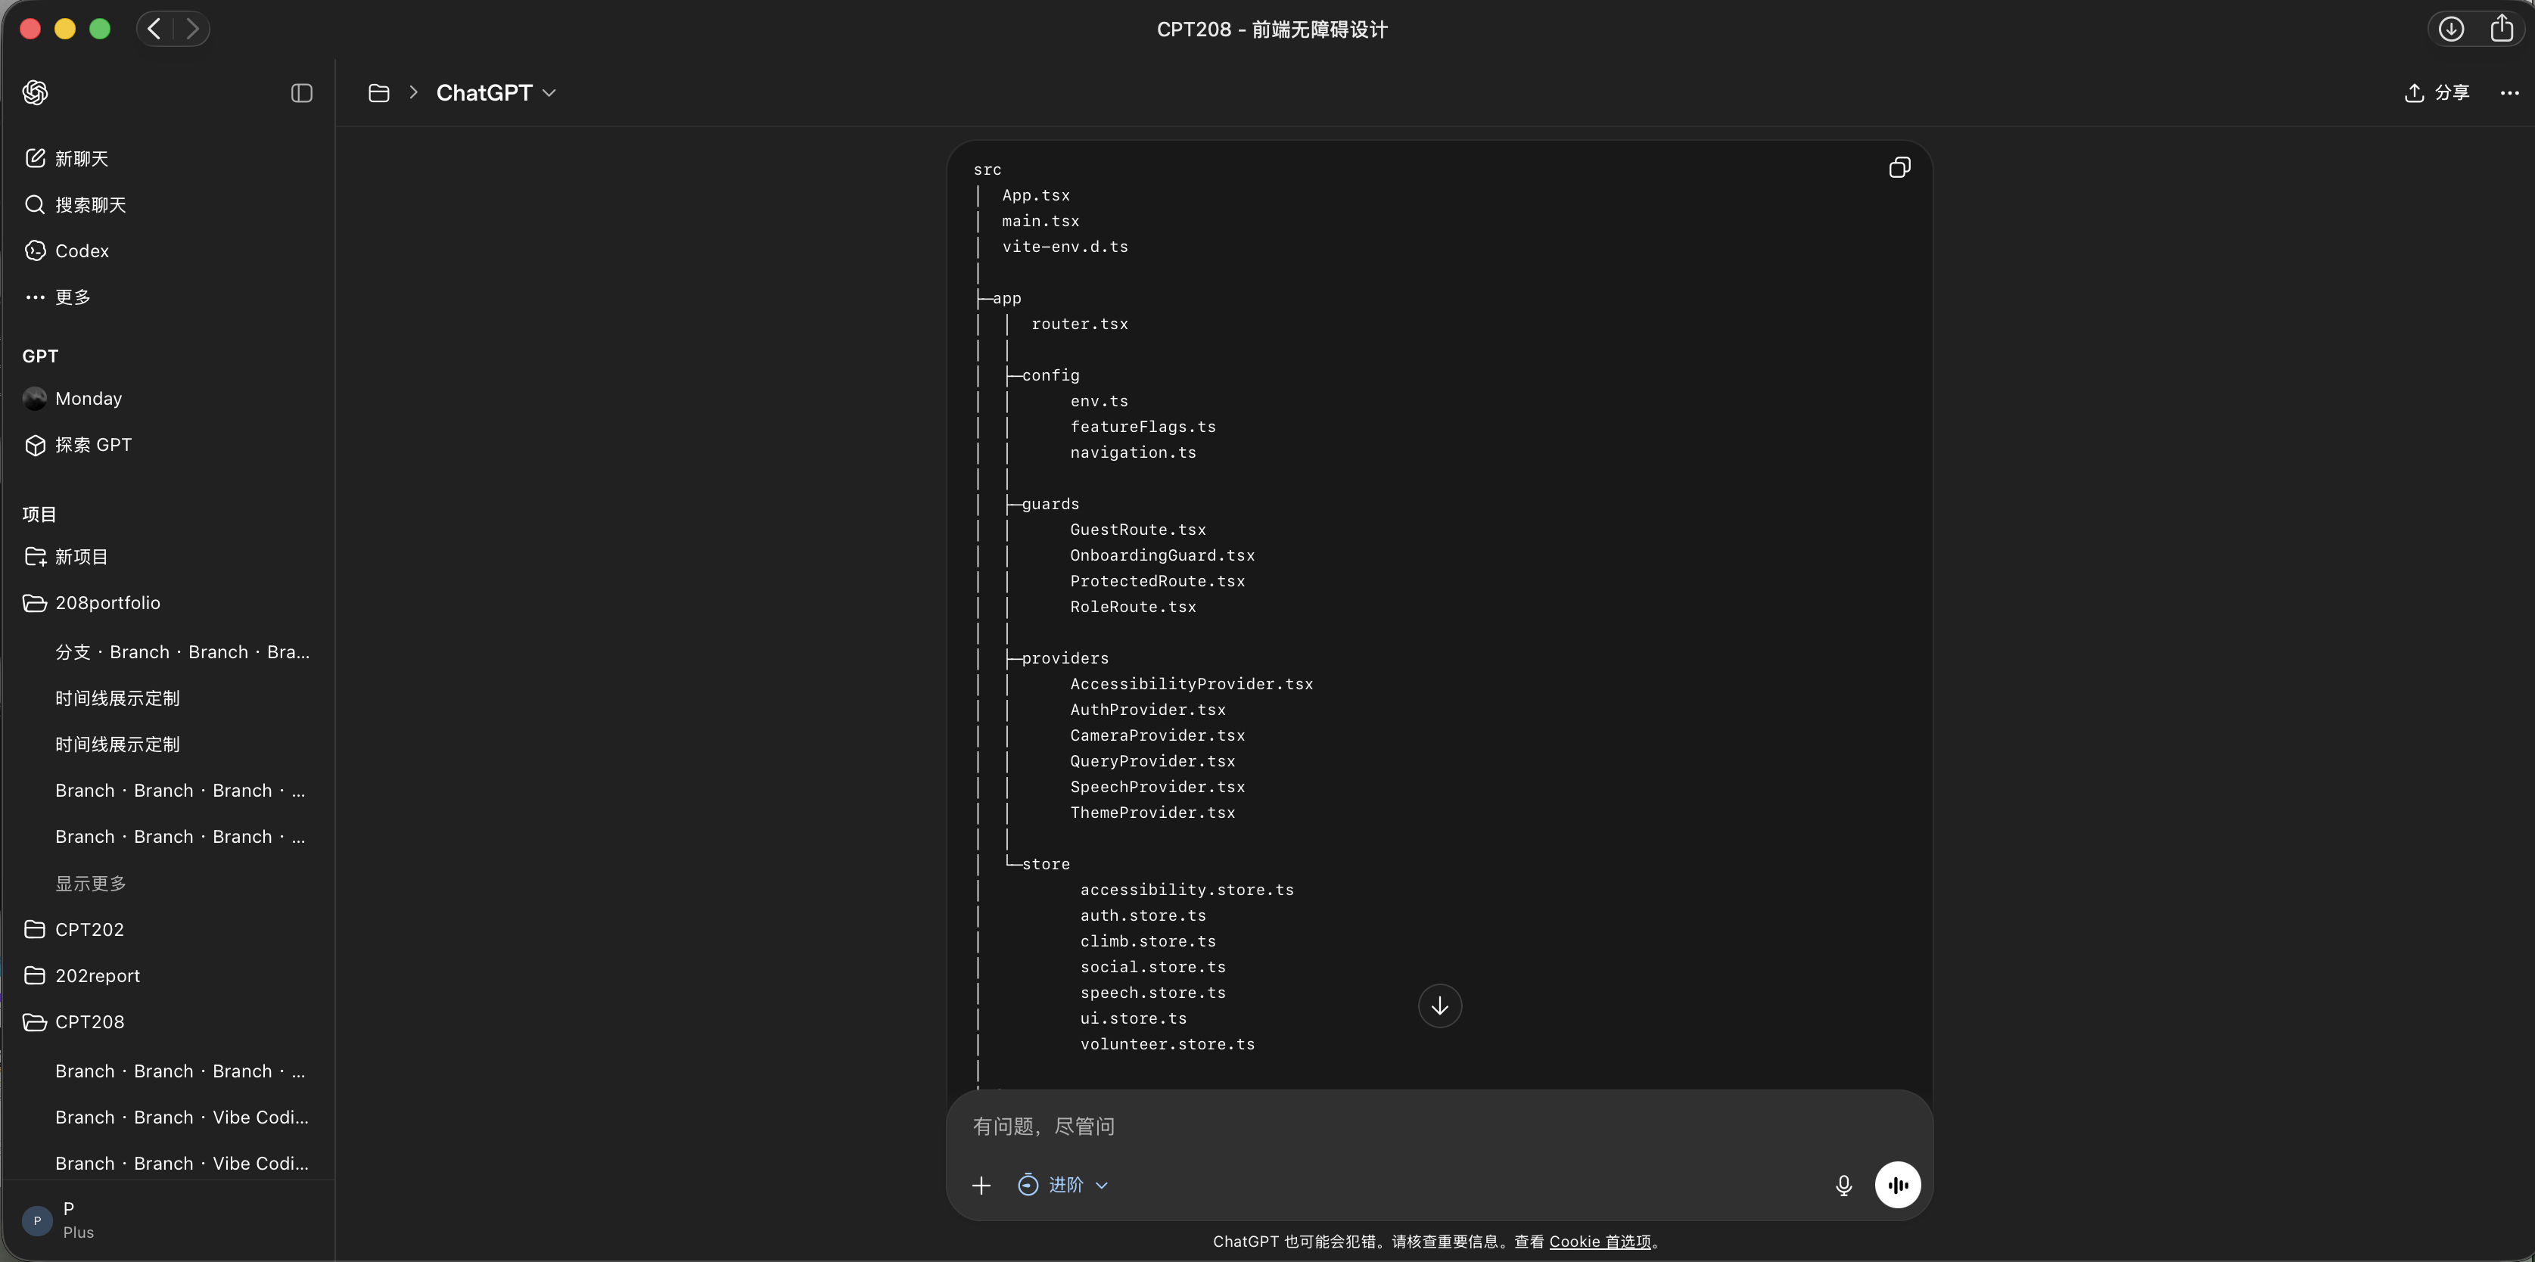This screenshot has width=2535, height=1262.
Task: Expand the CPT202 project folder
Action: pos(167,930)
